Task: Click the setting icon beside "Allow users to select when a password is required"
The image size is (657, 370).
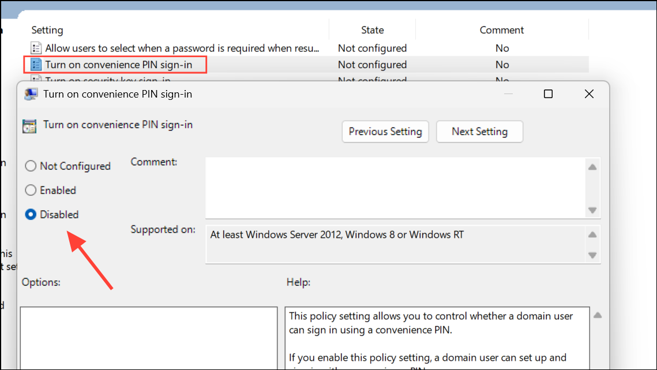Action: (36, 48)
